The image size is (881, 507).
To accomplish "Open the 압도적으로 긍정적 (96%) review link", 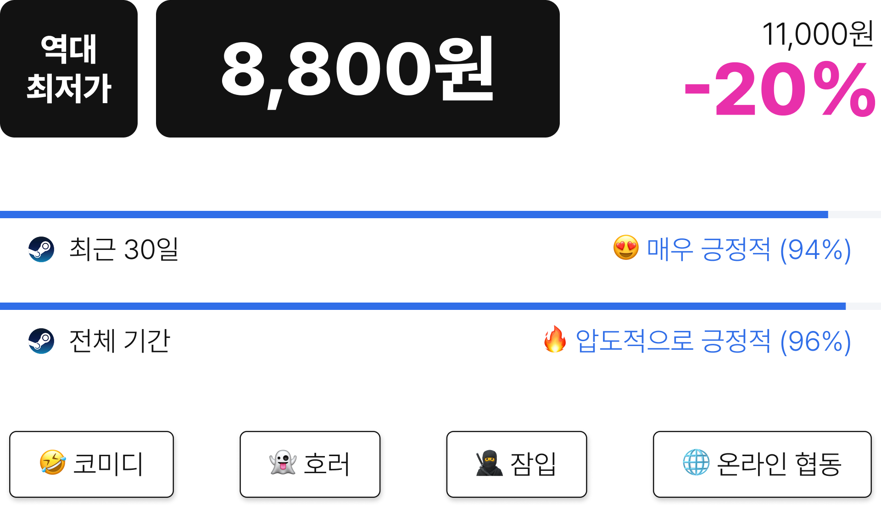I will click(713, 342).
